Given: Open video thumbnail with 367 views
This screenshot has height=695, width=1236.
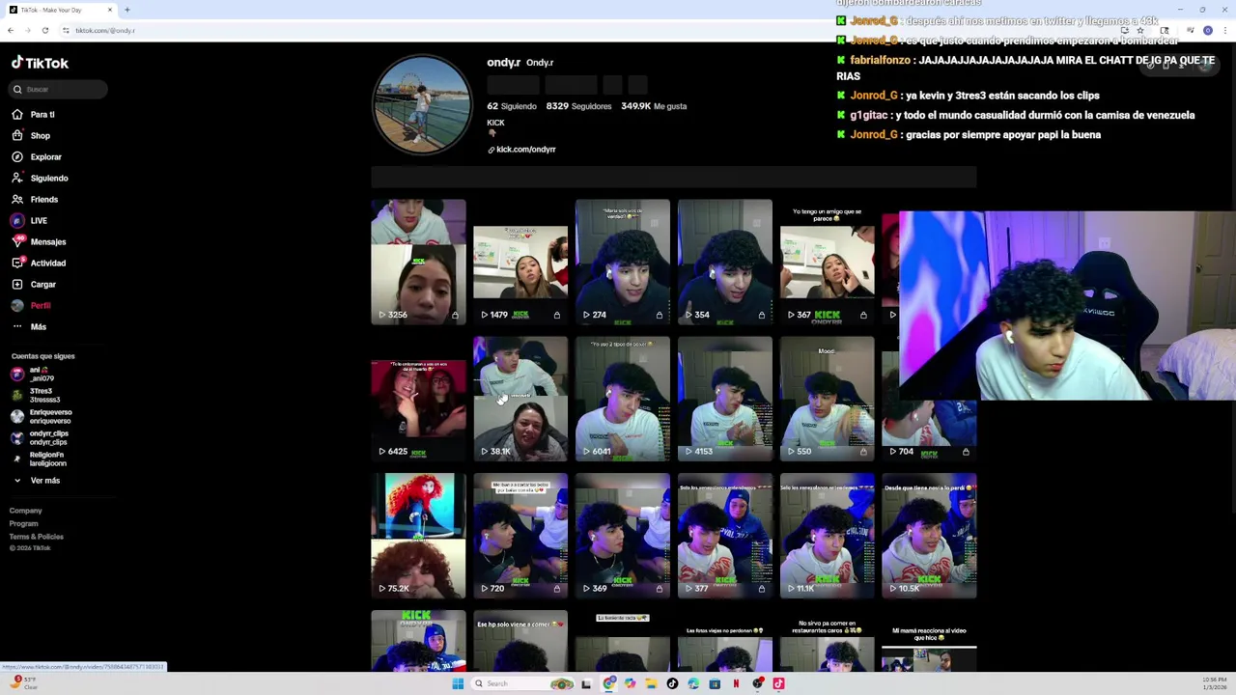Looking at the screenshot, I should [x=828, y=262].
